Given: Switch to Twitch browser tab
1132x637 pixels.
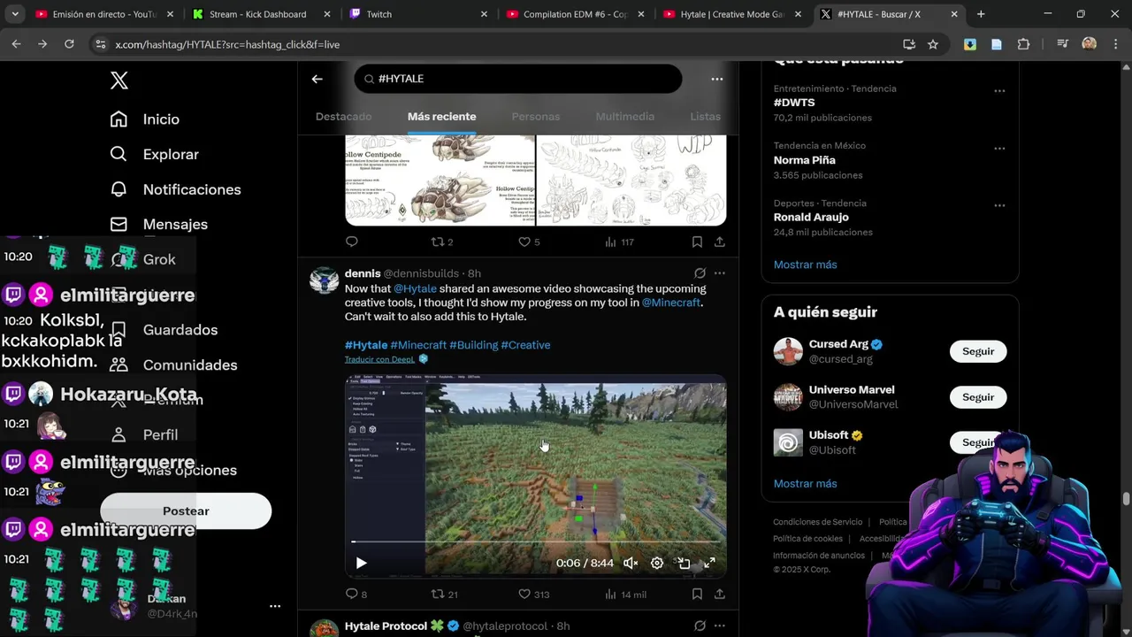Looking at the screenshot, I should 379,14.
